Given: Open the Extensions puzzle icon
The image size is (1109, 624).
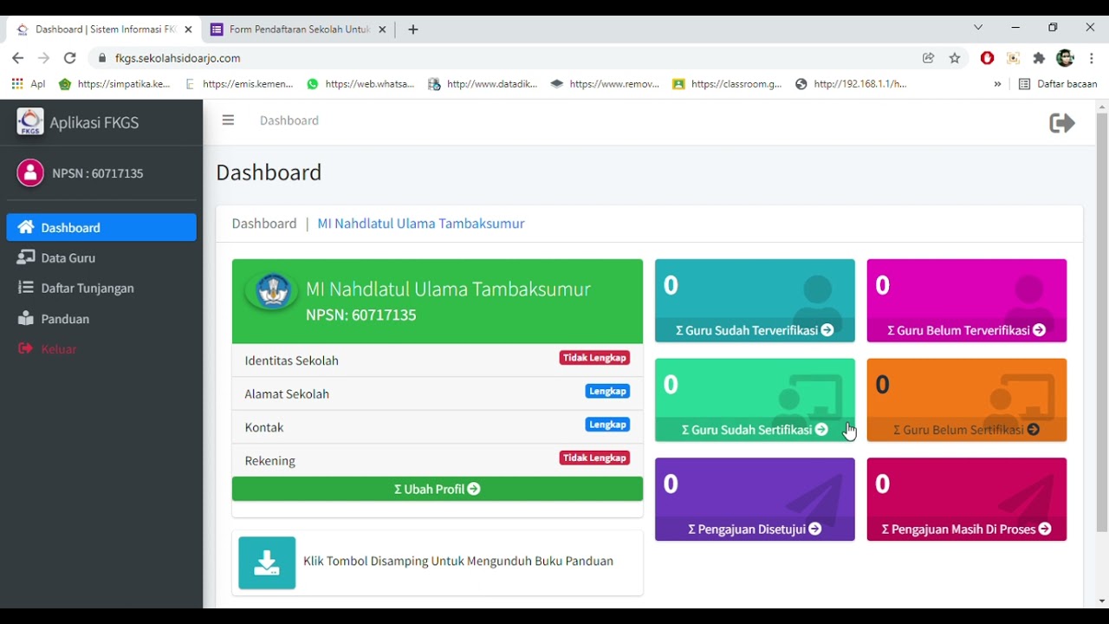Looking at the screenshot, I should pos(1039,58).
